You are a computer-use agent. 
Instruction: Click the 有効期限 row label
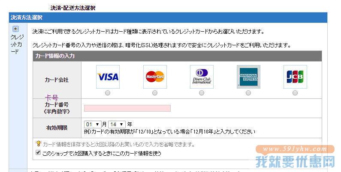click(x=57, y=128)
